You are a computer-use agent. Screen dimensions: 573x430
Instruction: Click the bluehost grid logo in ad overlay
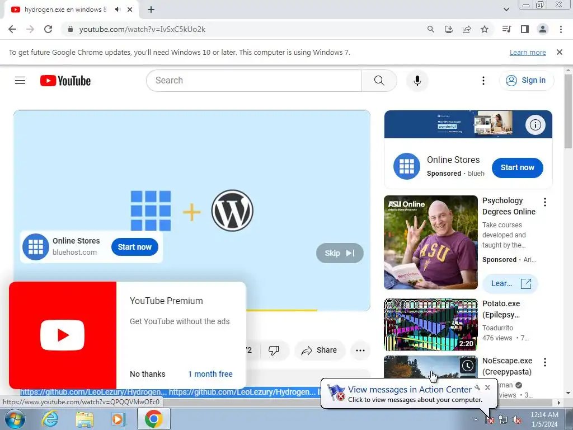coord(36,247)
